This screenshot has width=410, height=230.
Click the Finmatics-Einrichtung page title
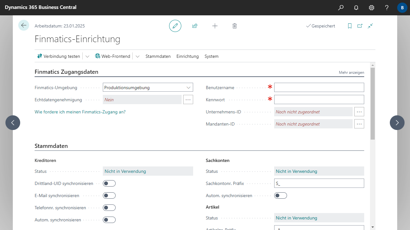pos(78,39)
